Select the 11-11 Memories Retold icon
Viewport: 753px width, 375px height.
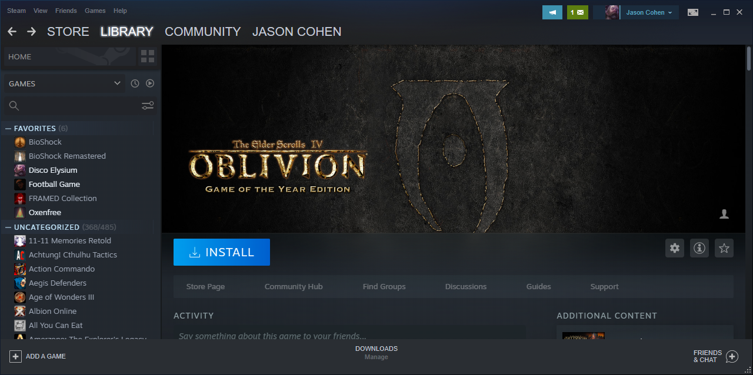pyautogui.click(x=20, y=241)
